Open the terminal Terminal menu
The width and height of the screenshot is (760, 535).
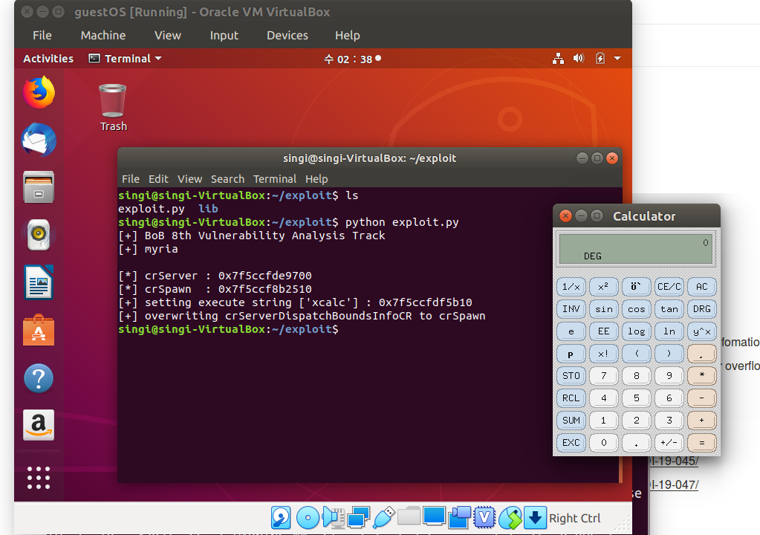tap(275, 179)
